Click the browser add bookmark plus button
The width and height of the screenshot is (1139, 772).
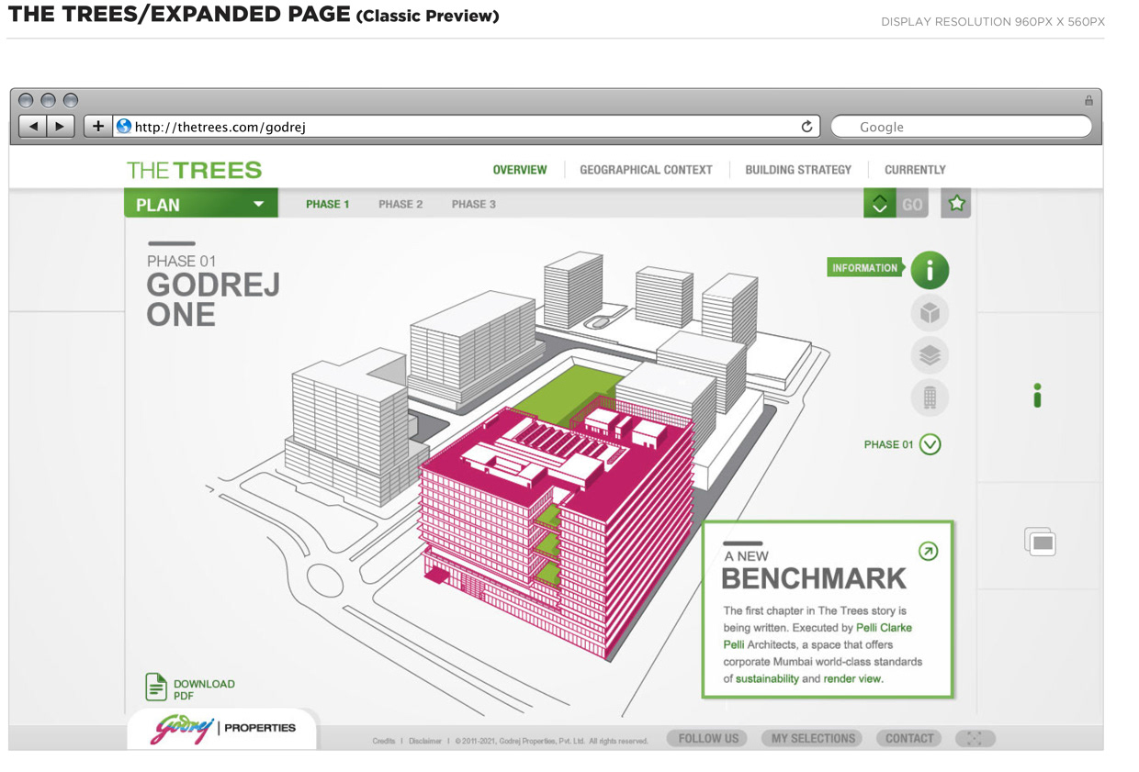click(x=98, y=126)
